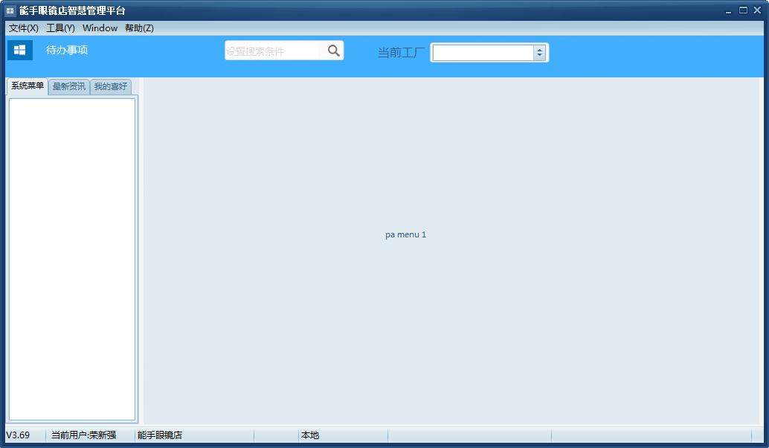The image size is (769, 448).
Task: Switch to the 系统菜单 tab
Action: coord(28,86)
